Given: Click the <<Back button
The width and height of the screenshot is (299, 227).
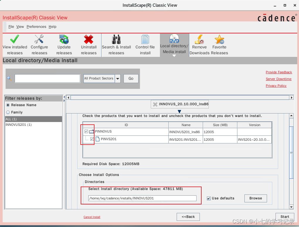Looking at the screenshot, I should coord(188,217).
